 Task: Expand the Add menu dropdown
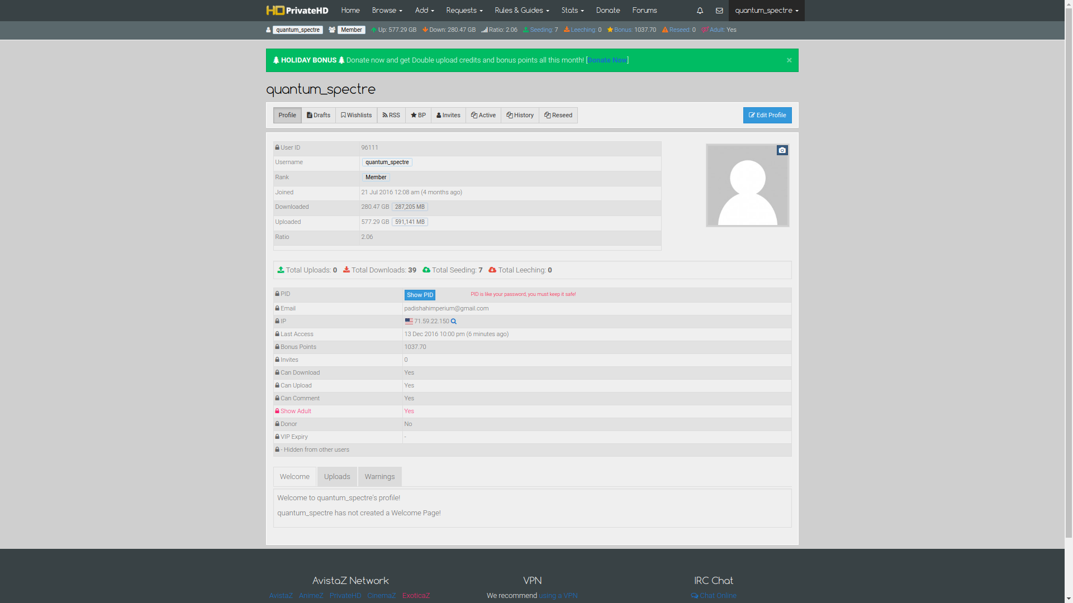click(x=424, y=11)
